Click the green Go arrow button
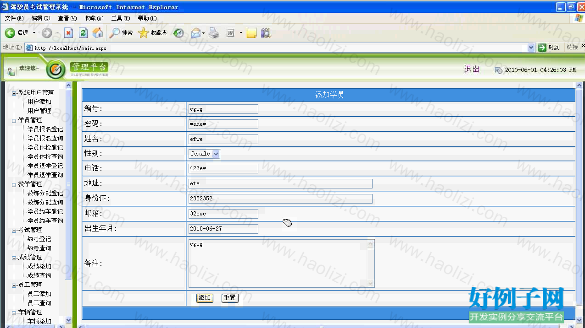This screenshot has width=585, height=328. tap(543, 48)
